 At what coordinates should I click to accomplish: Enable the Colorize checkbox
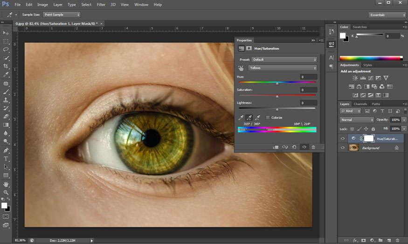click(268, 118)
